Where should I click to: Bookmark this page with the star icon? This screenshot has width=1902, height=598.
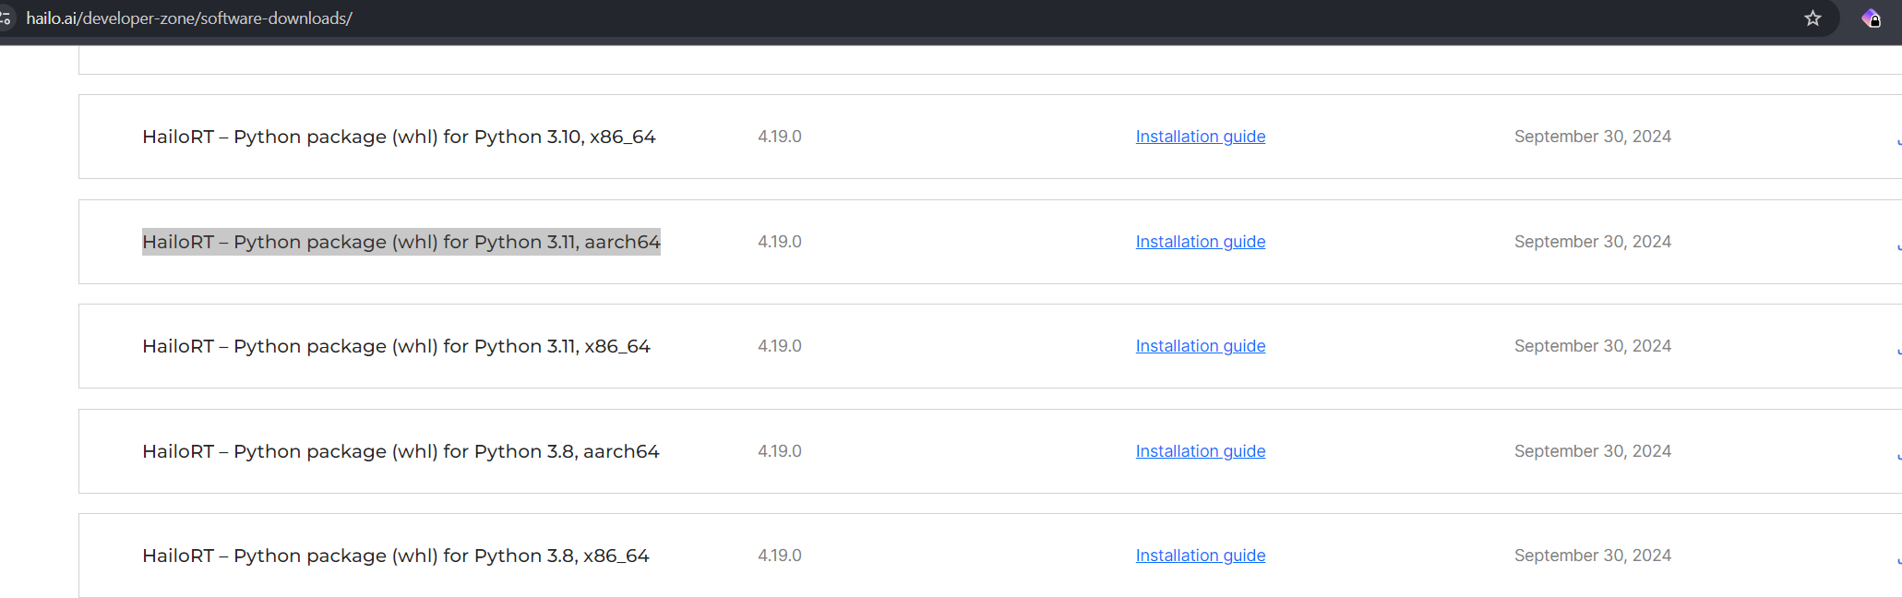[x=1812, y=18]
